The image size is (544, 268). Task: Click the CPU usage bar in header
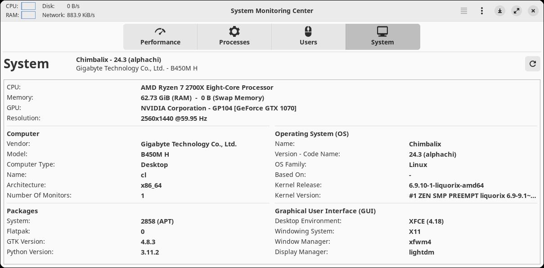[28, 6]
